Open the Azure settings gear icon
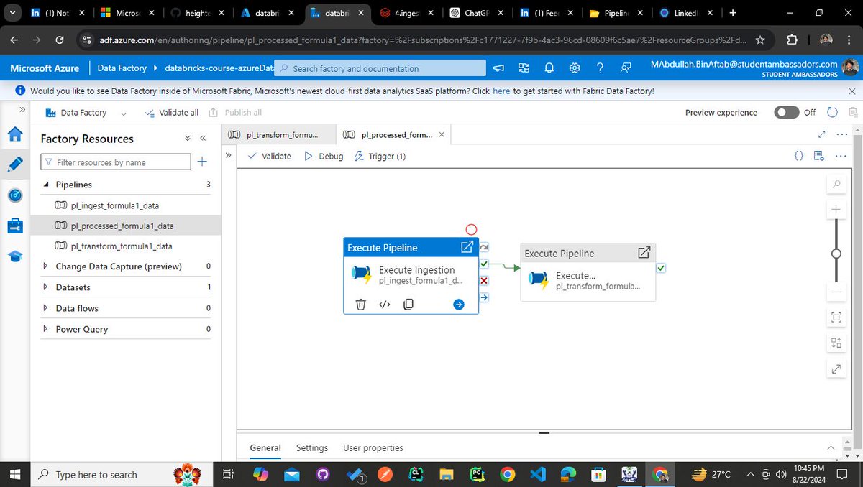The image size is (863, 487). pyautogui.click(x=575, y=68)
